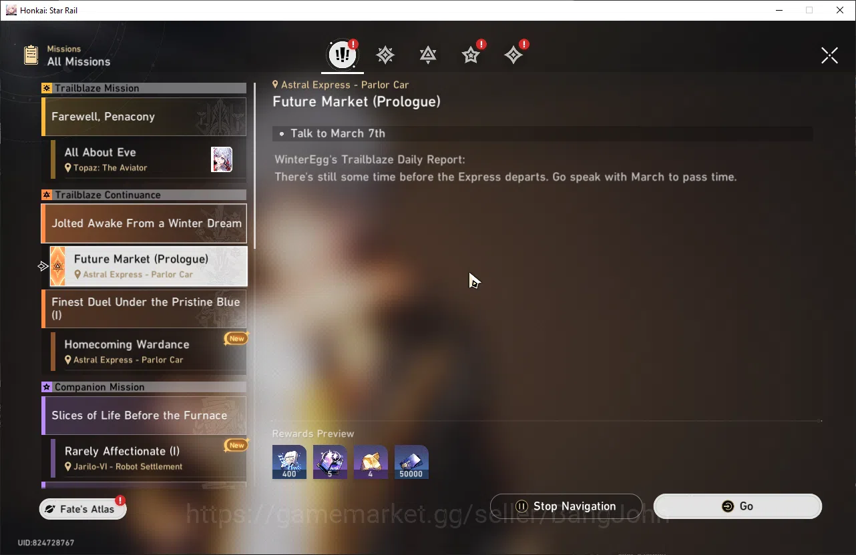Select Jolted Awake From a Winter Dream
The width and height of the screenshot is (856, 555).
144,223
